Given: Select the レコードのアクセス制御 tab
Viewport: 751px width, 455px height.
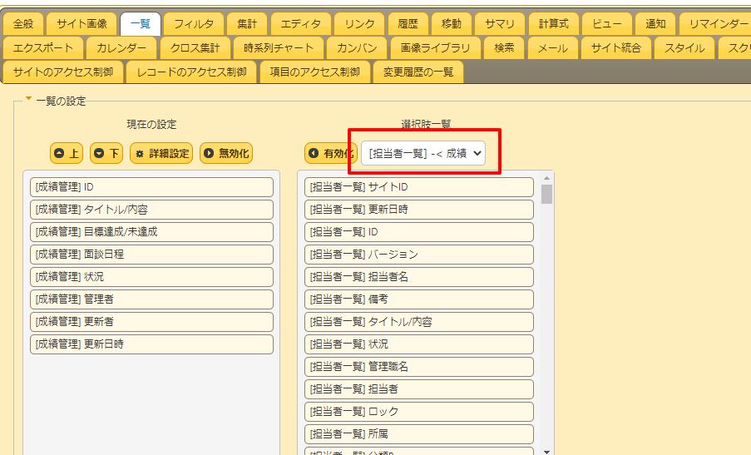Looking at the screenshot, I should [x=191, y=72].
